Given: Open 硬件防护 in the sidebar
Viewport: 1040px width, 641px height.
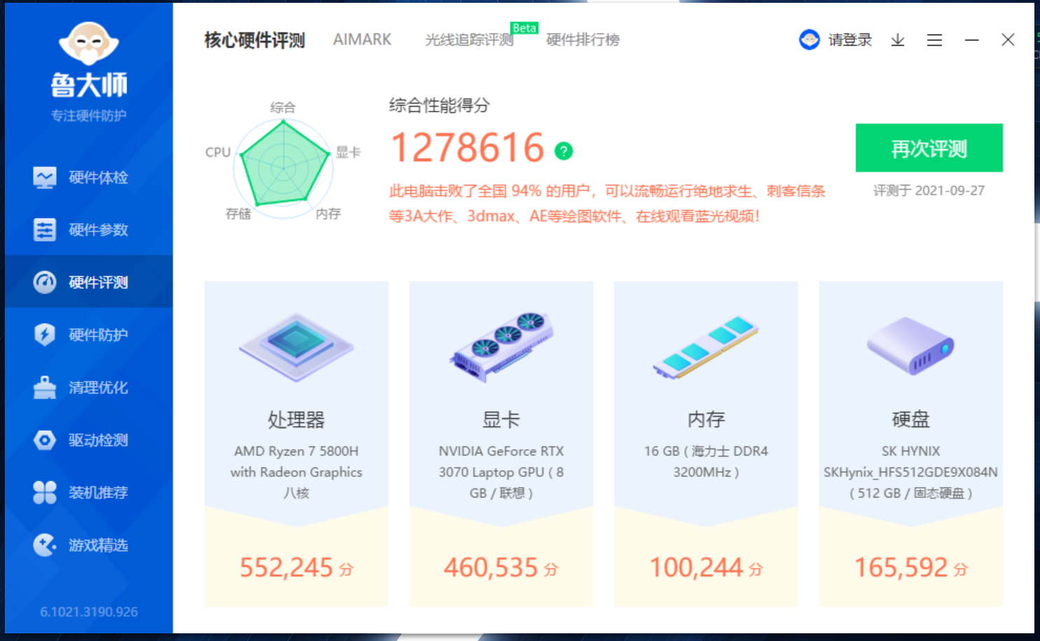Looking at the screenshot, I should (89, 335).
